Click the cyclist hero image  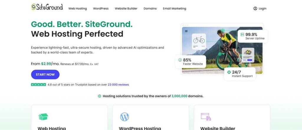[222, 50]
